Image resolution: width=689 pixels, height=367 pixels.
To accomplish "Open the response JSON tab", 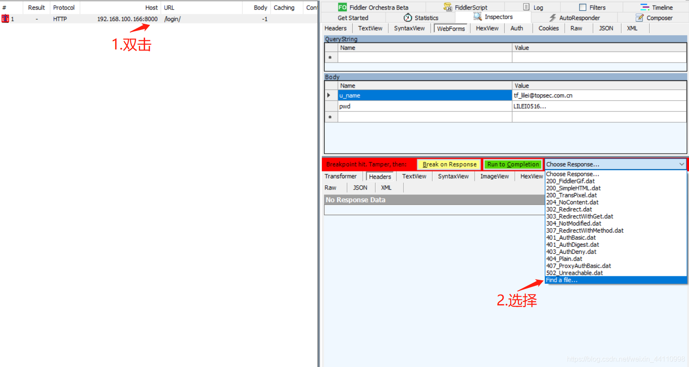I will click(360, 188).
